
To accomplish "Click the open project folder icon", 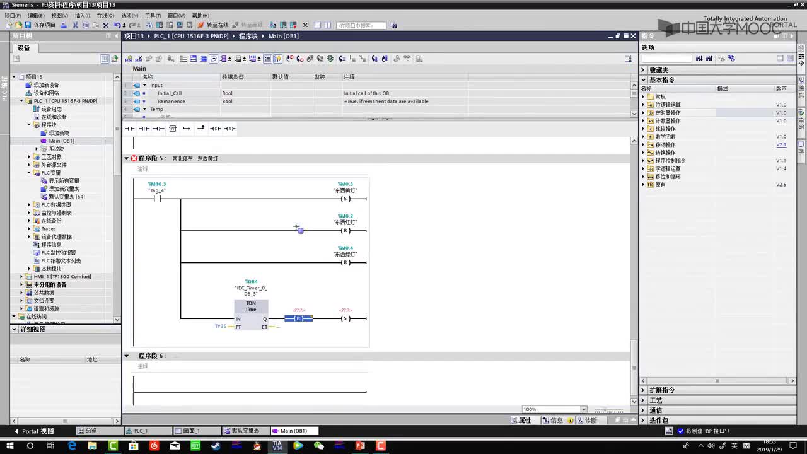I will (x=18, y=25).
